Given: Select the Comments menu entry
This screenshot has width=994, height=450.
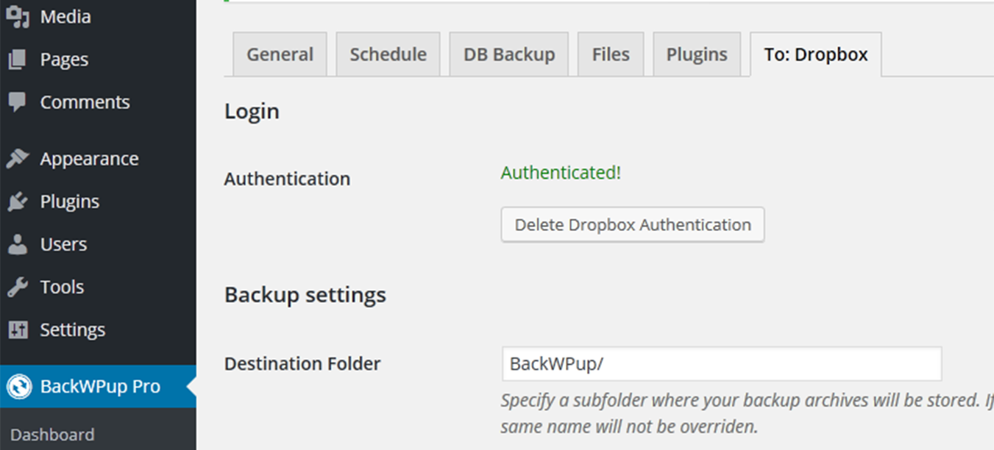Looking at the screenshot, I should coord(85,101).
